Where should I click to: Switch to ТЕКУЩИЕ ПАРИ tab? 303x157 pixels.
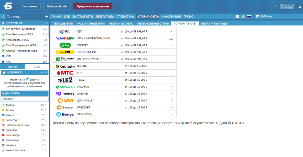tap(63, 24)
